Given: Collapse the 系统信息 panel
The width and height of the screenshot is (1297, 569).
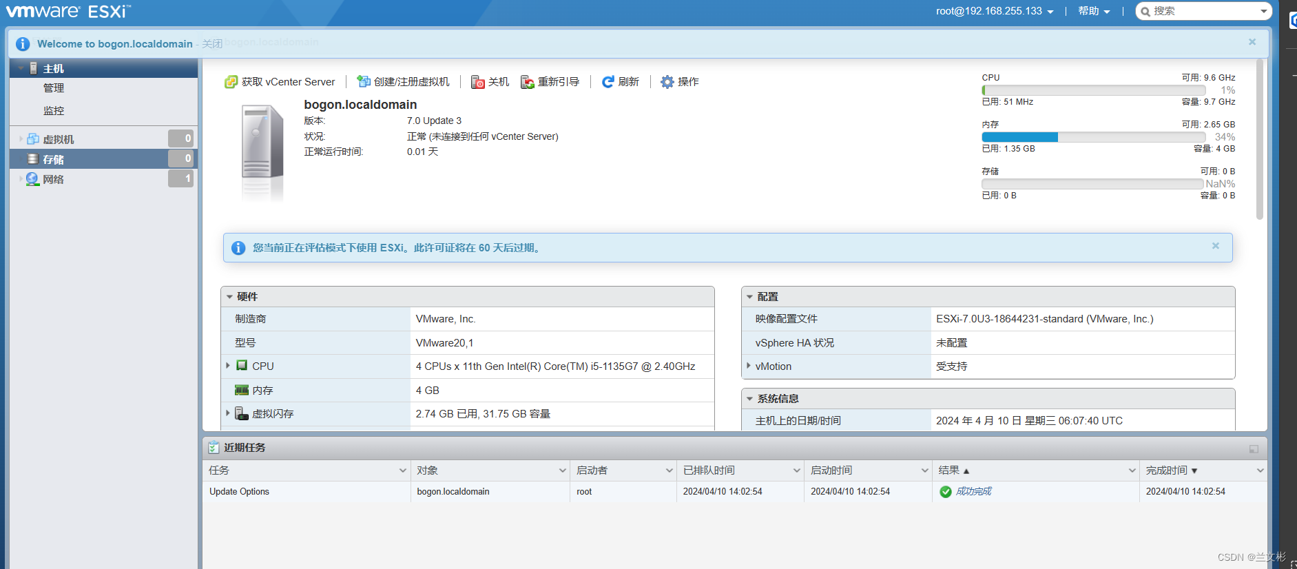Looking at the screenshot, I should point(749,399).
